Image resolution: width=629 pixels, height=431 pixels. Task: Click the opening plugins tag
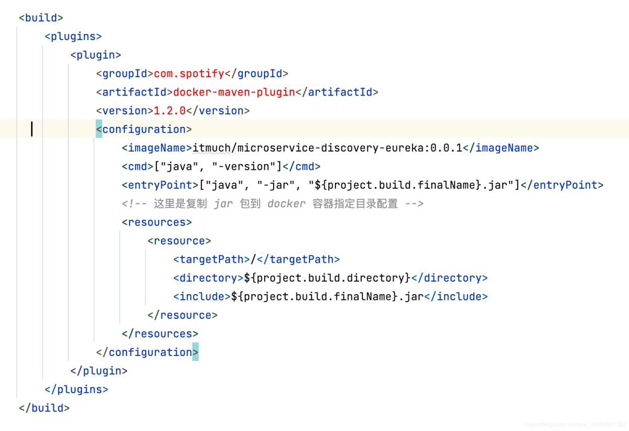point(73,36)
